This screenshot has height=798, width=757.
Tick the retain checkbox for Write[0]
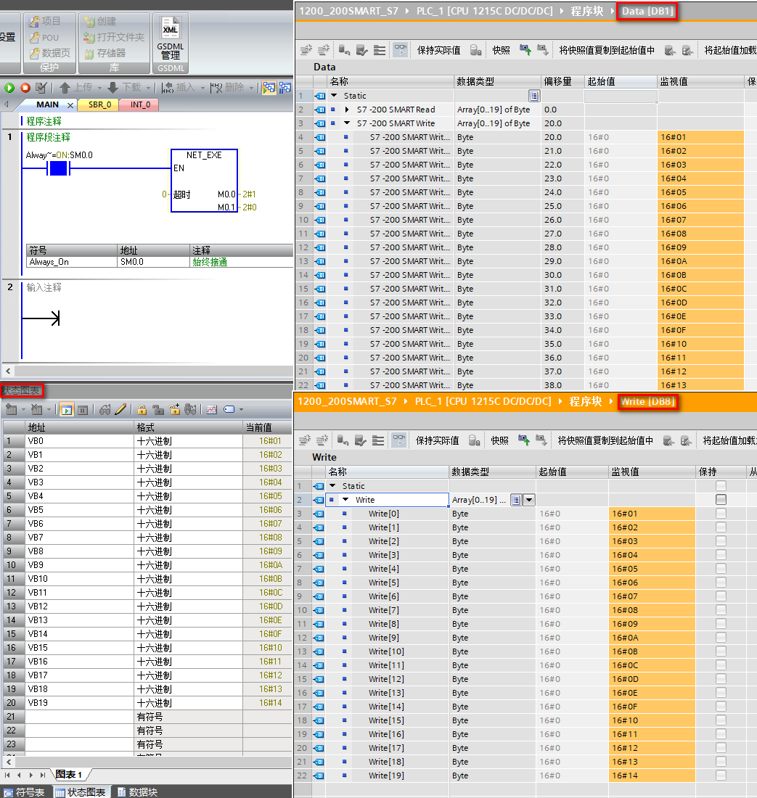pos(721,514)
